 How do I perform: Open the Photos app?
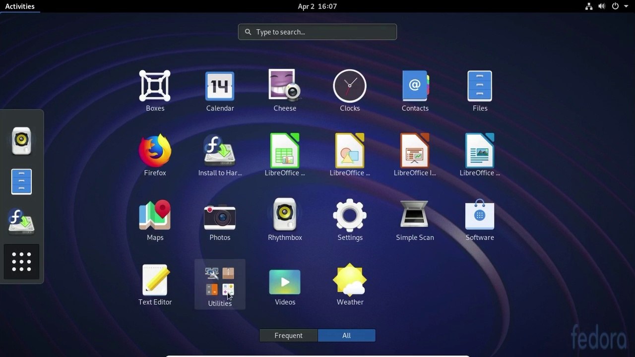[220, 216]
